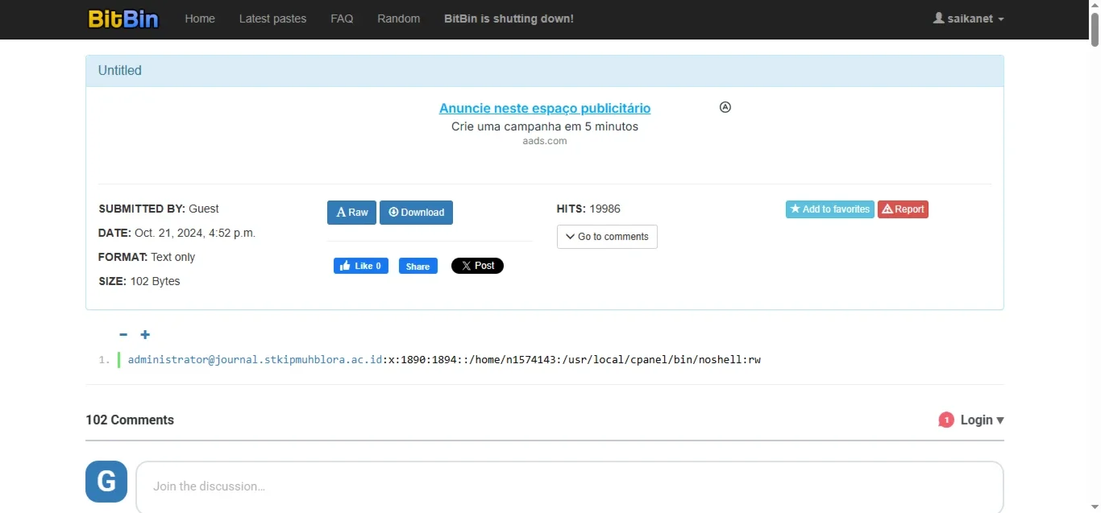This screenshot has width=1101, height=513.
Task: Click the HITS: 19986 counter text
Action: pos(588,209)
